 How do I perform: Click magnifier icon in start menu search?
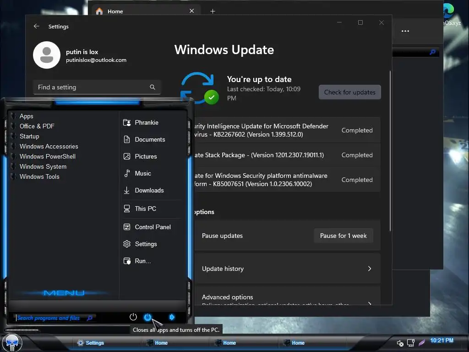89,318
